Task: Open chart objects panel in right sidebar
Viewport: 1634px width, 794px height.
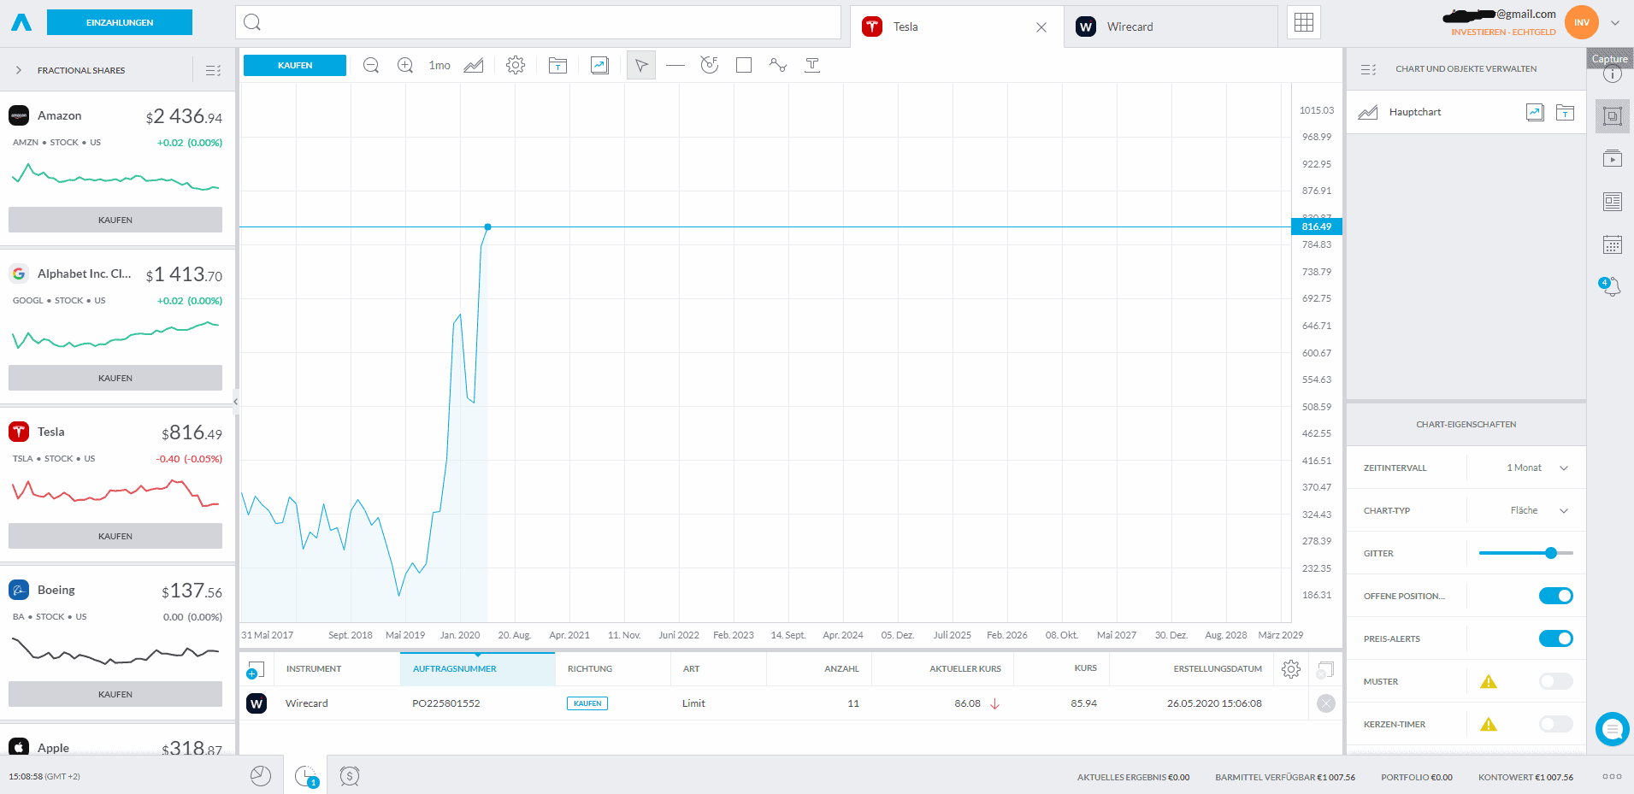Action: click(1613, 116)
